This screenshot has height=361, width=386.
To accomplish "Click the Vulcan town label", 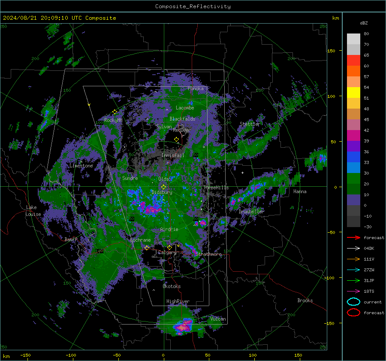I will (218, 319).
